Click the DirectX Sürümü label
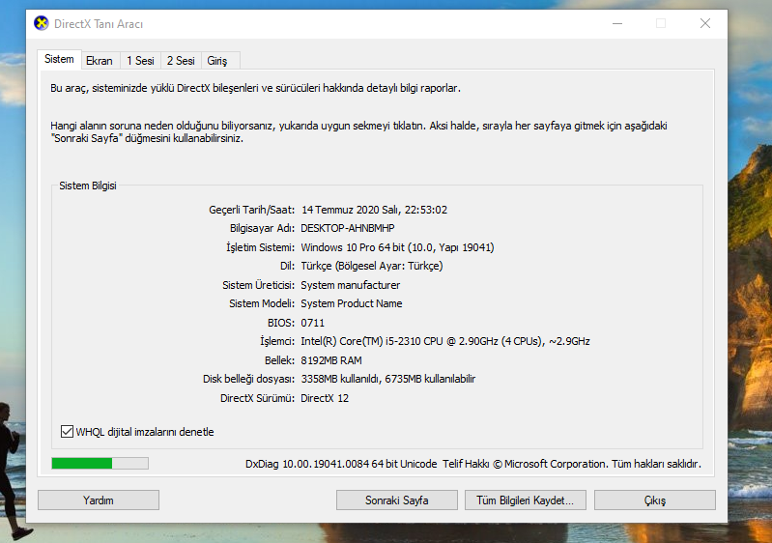 257,398
